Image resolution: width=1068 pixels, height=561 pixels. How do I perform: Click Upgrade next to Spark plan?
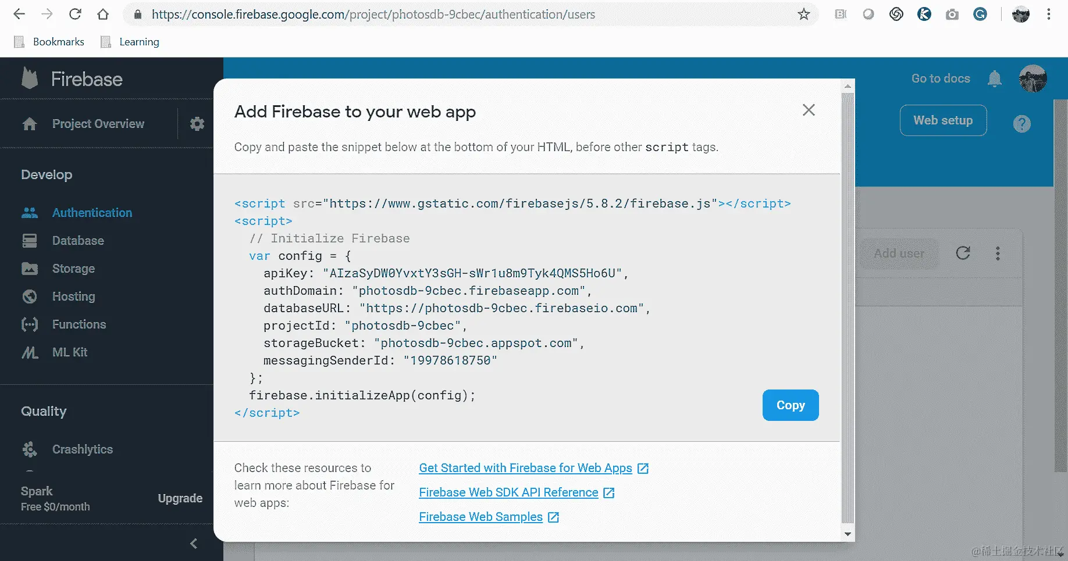(180, 498)
